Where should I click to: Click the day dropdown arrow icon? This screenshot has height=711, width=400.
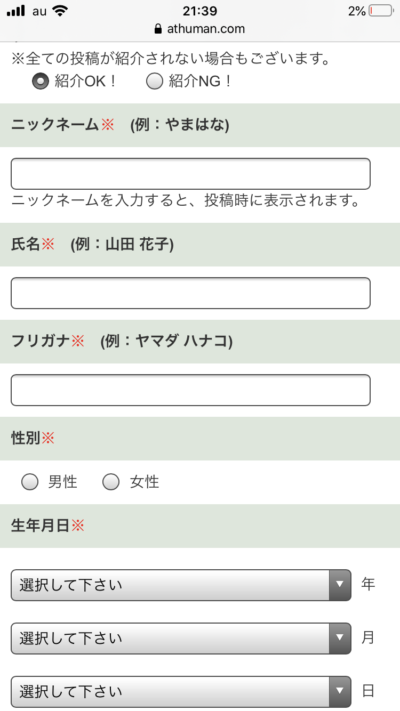(340, 692)
